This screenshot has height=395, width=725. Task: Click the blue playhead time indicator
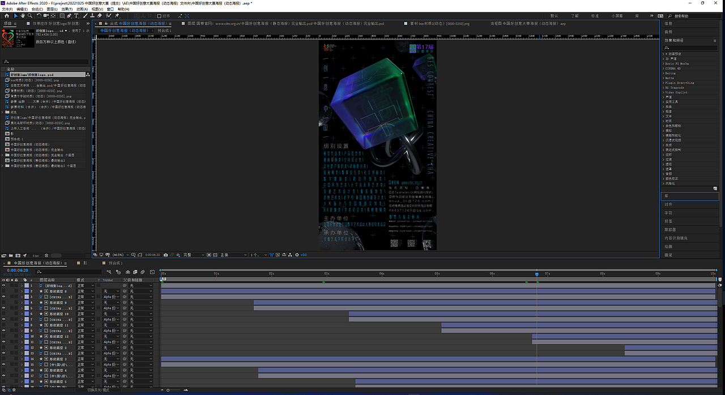tap(536, 274)
